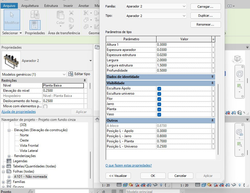
Task: Open the Arquitetura ribbon tab
Action: click(x=30, y=6)
